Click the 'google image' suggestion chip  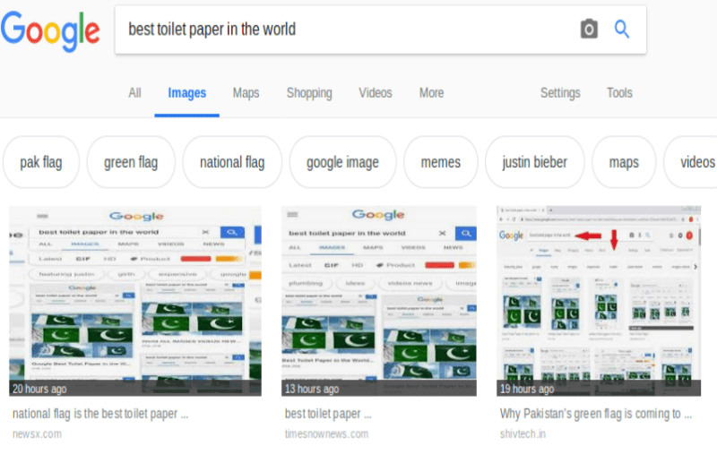[x=342, y=162]
